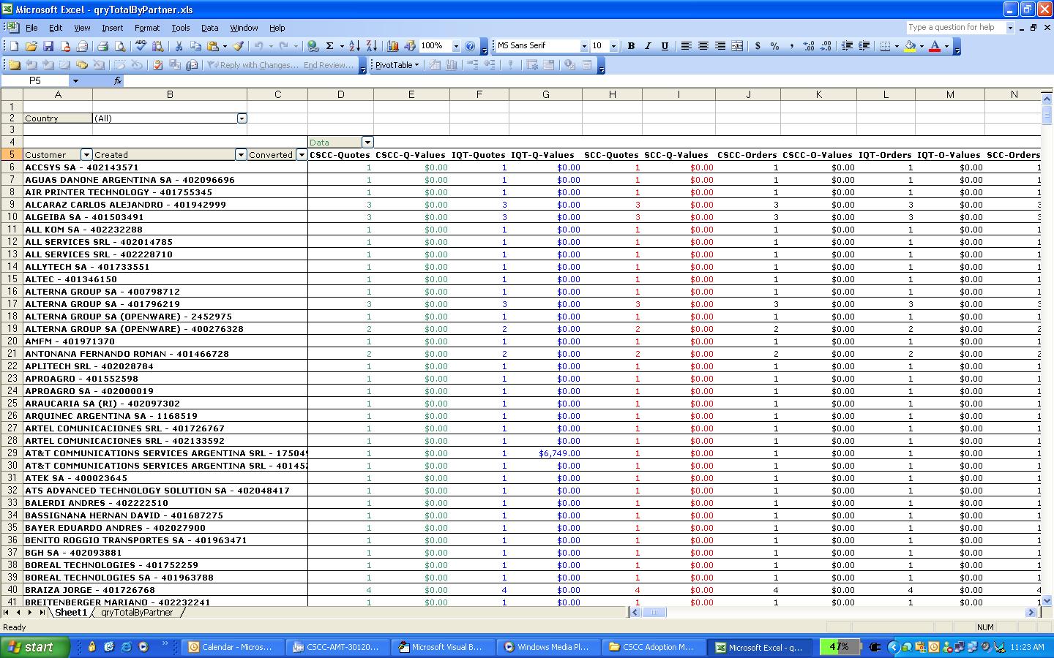
Task: Open the Data menu
Action: pos(210,28)
